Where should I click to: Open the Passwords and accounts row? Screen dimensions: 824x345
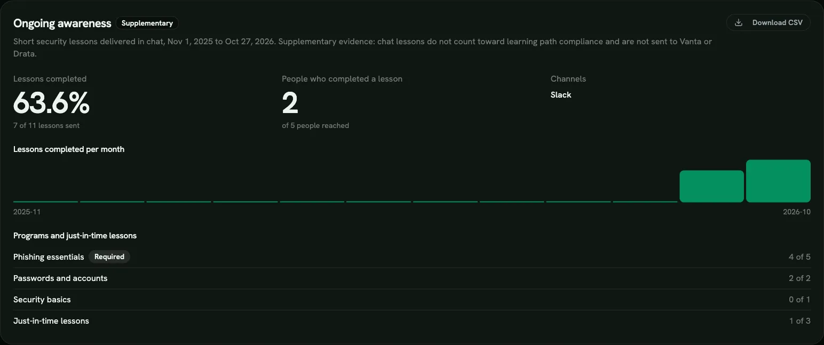412,278
